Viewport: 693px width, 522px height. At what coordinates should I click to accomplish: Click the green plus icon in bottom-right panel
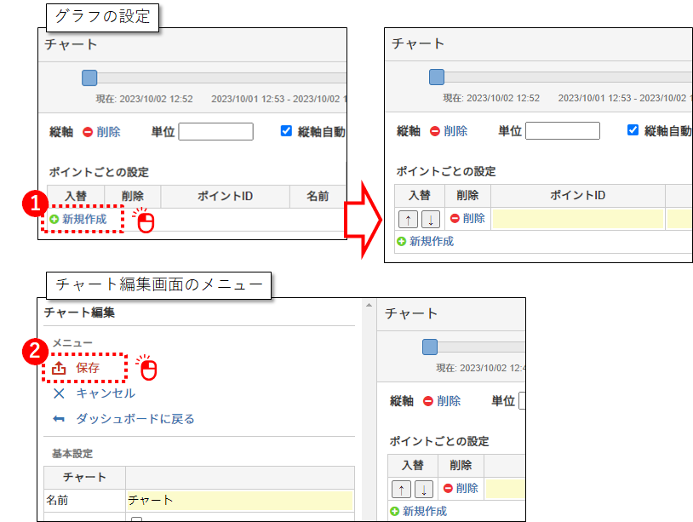[395, 512]
